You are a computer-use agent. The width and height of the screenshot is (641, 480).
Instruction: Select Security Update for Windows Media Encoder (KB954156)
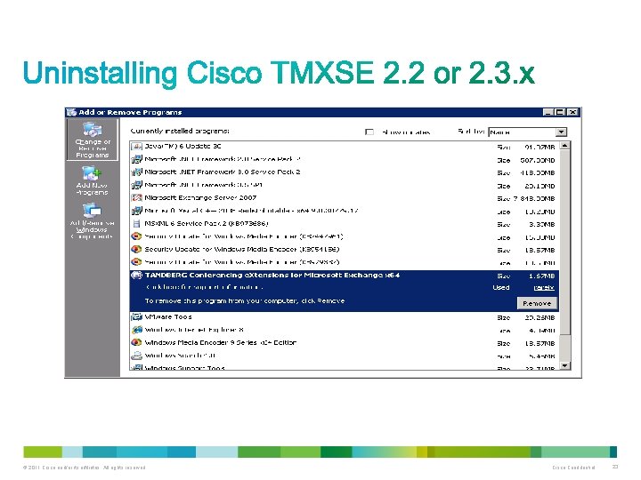click(345, 249)
